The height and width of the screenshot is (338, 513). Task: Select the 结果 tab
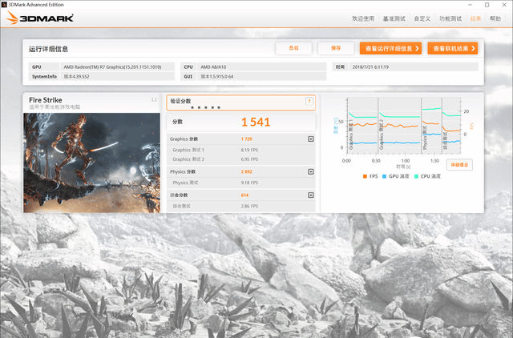[476, 18]
